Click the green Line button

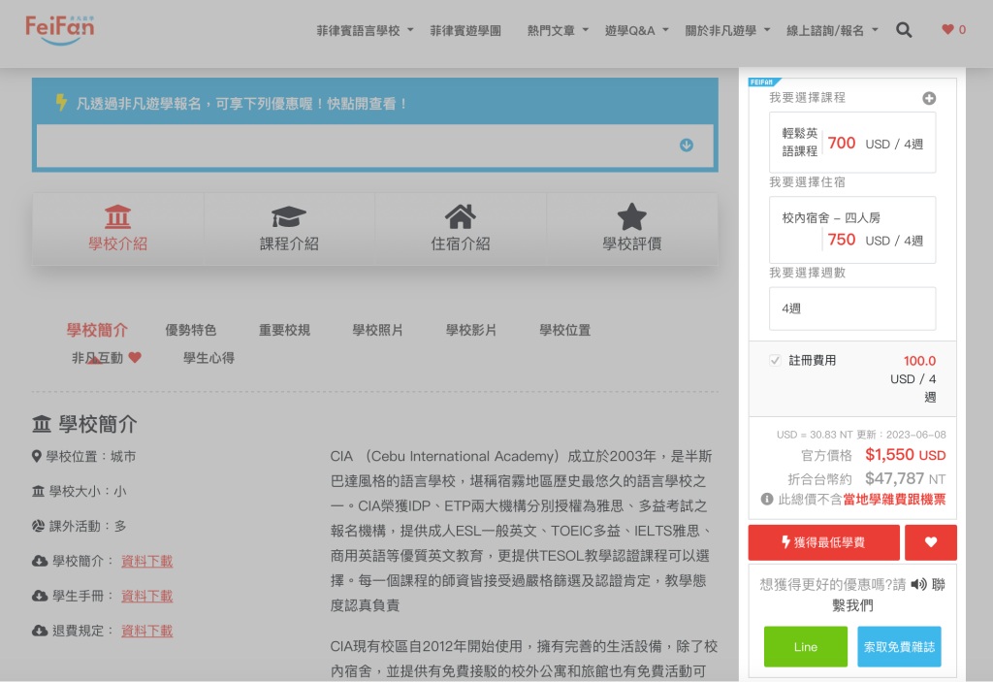(x=806, y=646)
